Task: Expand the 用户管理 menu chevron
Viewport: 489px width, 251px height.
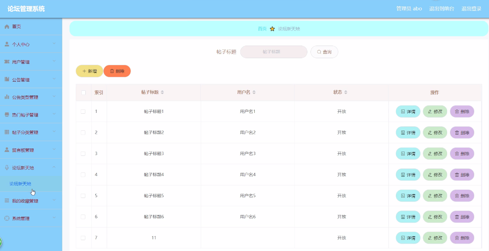Action: 54,61
